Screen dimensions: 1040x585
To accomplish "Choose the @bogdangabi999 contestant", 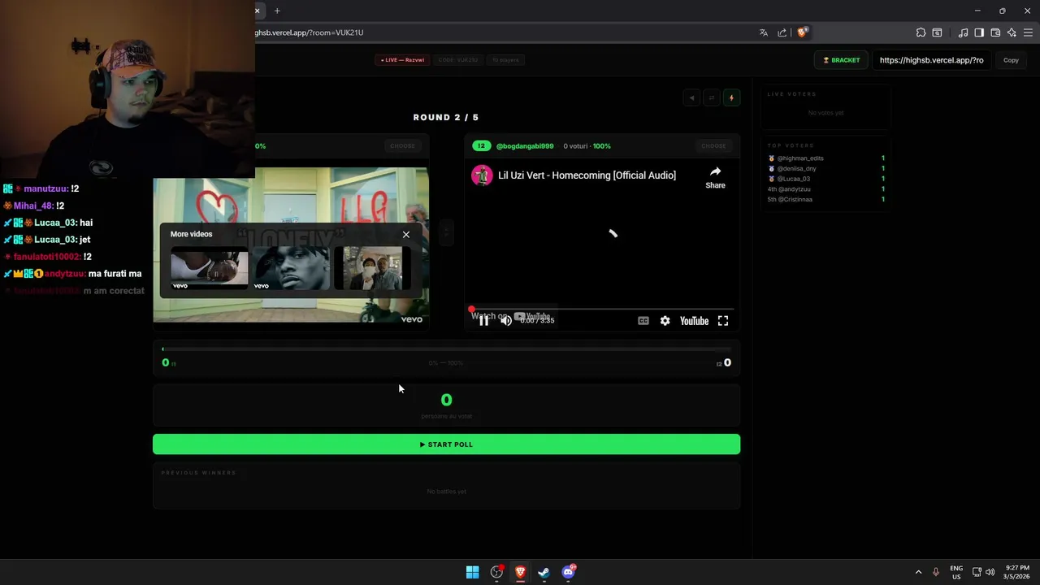I will [x=713, y=146].
